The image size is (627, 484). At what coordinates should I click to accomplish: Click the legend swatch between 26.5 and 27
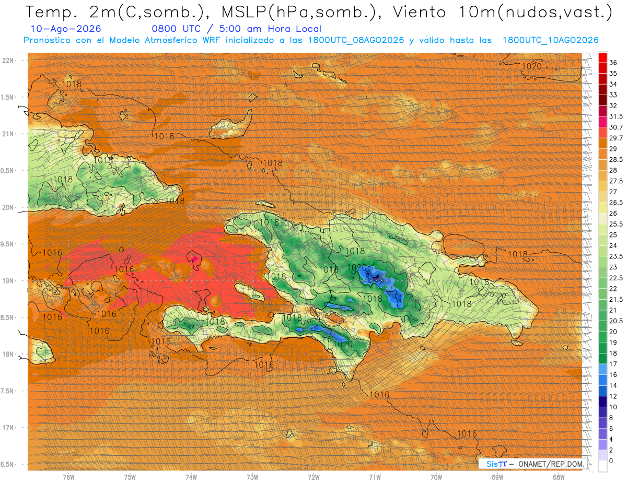(602, 197)
